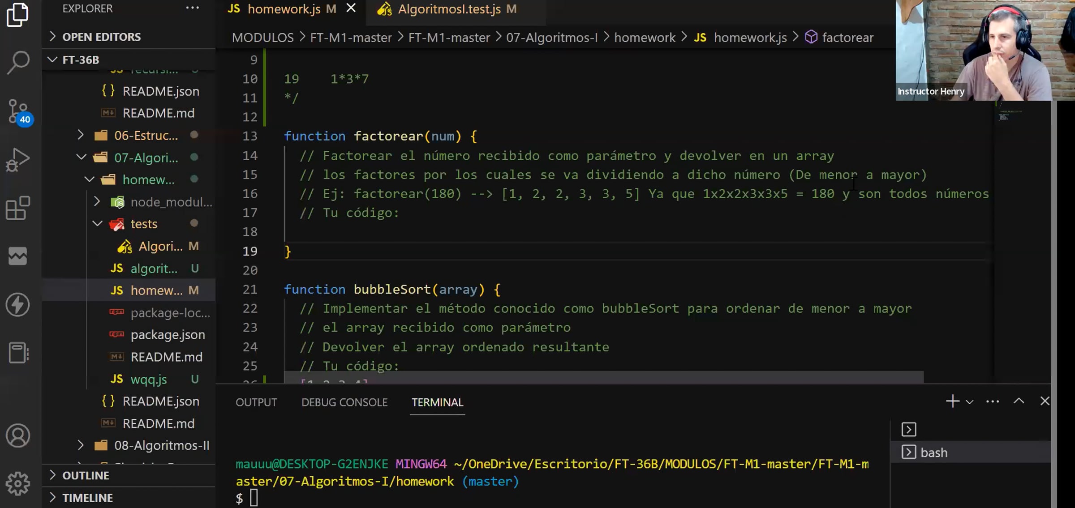Switch to the AlgoritmosI.test.js tab

click(449, 9)
